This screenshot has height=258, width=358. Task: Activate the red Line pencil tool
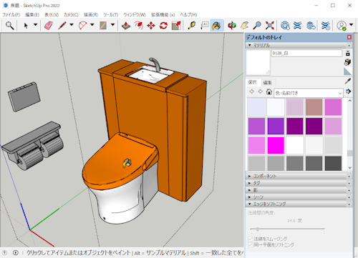(x=62, y=26)
